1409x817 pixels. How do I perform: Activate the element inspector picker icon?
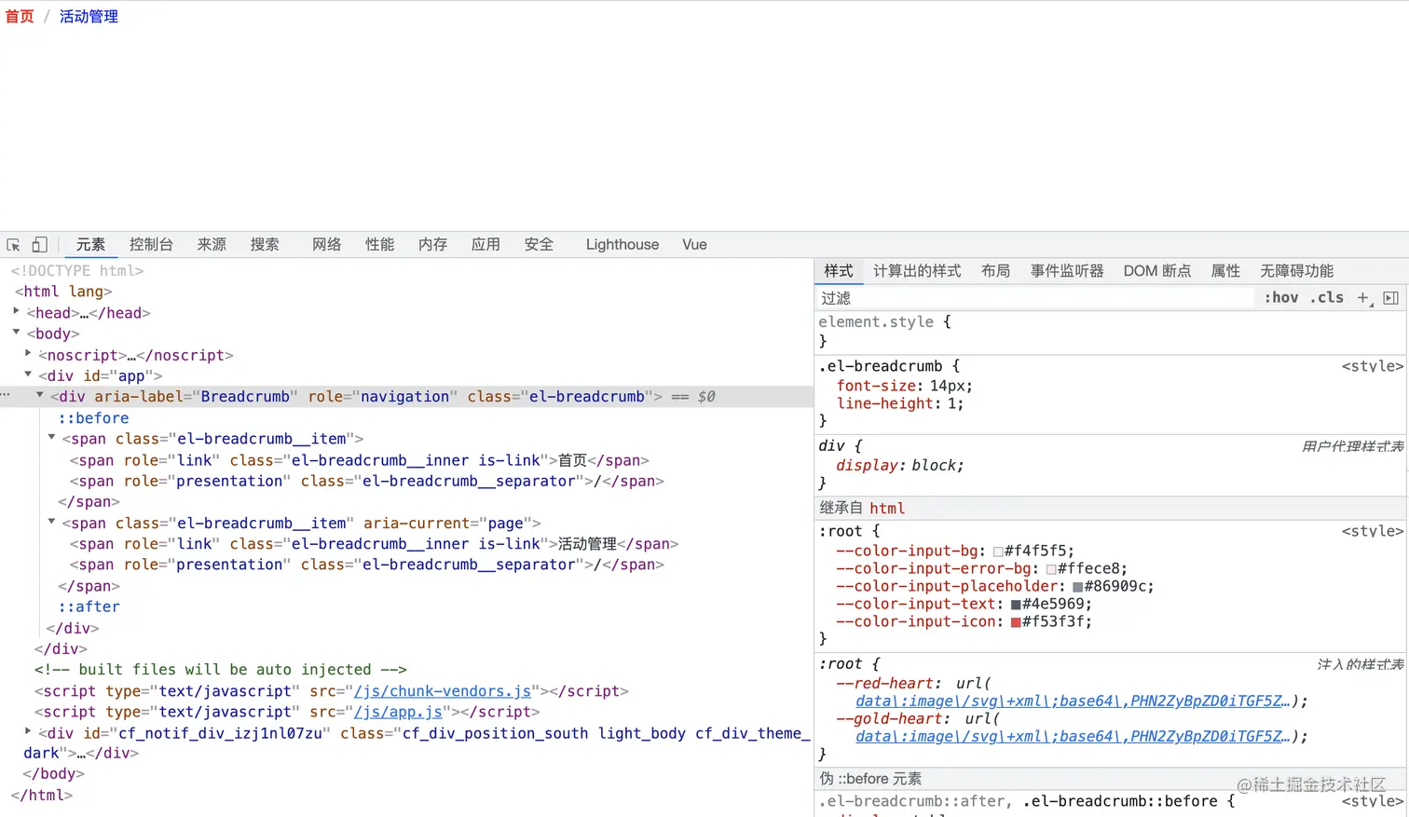point(13,245)
